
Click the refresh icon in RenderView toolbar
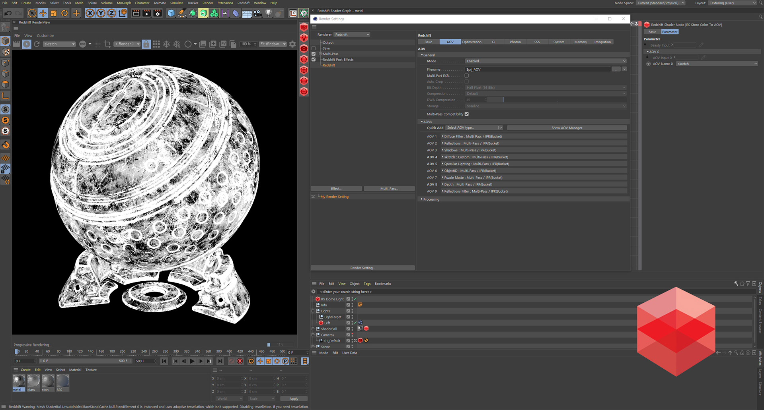pyautogui.click(x=37, y=44)
